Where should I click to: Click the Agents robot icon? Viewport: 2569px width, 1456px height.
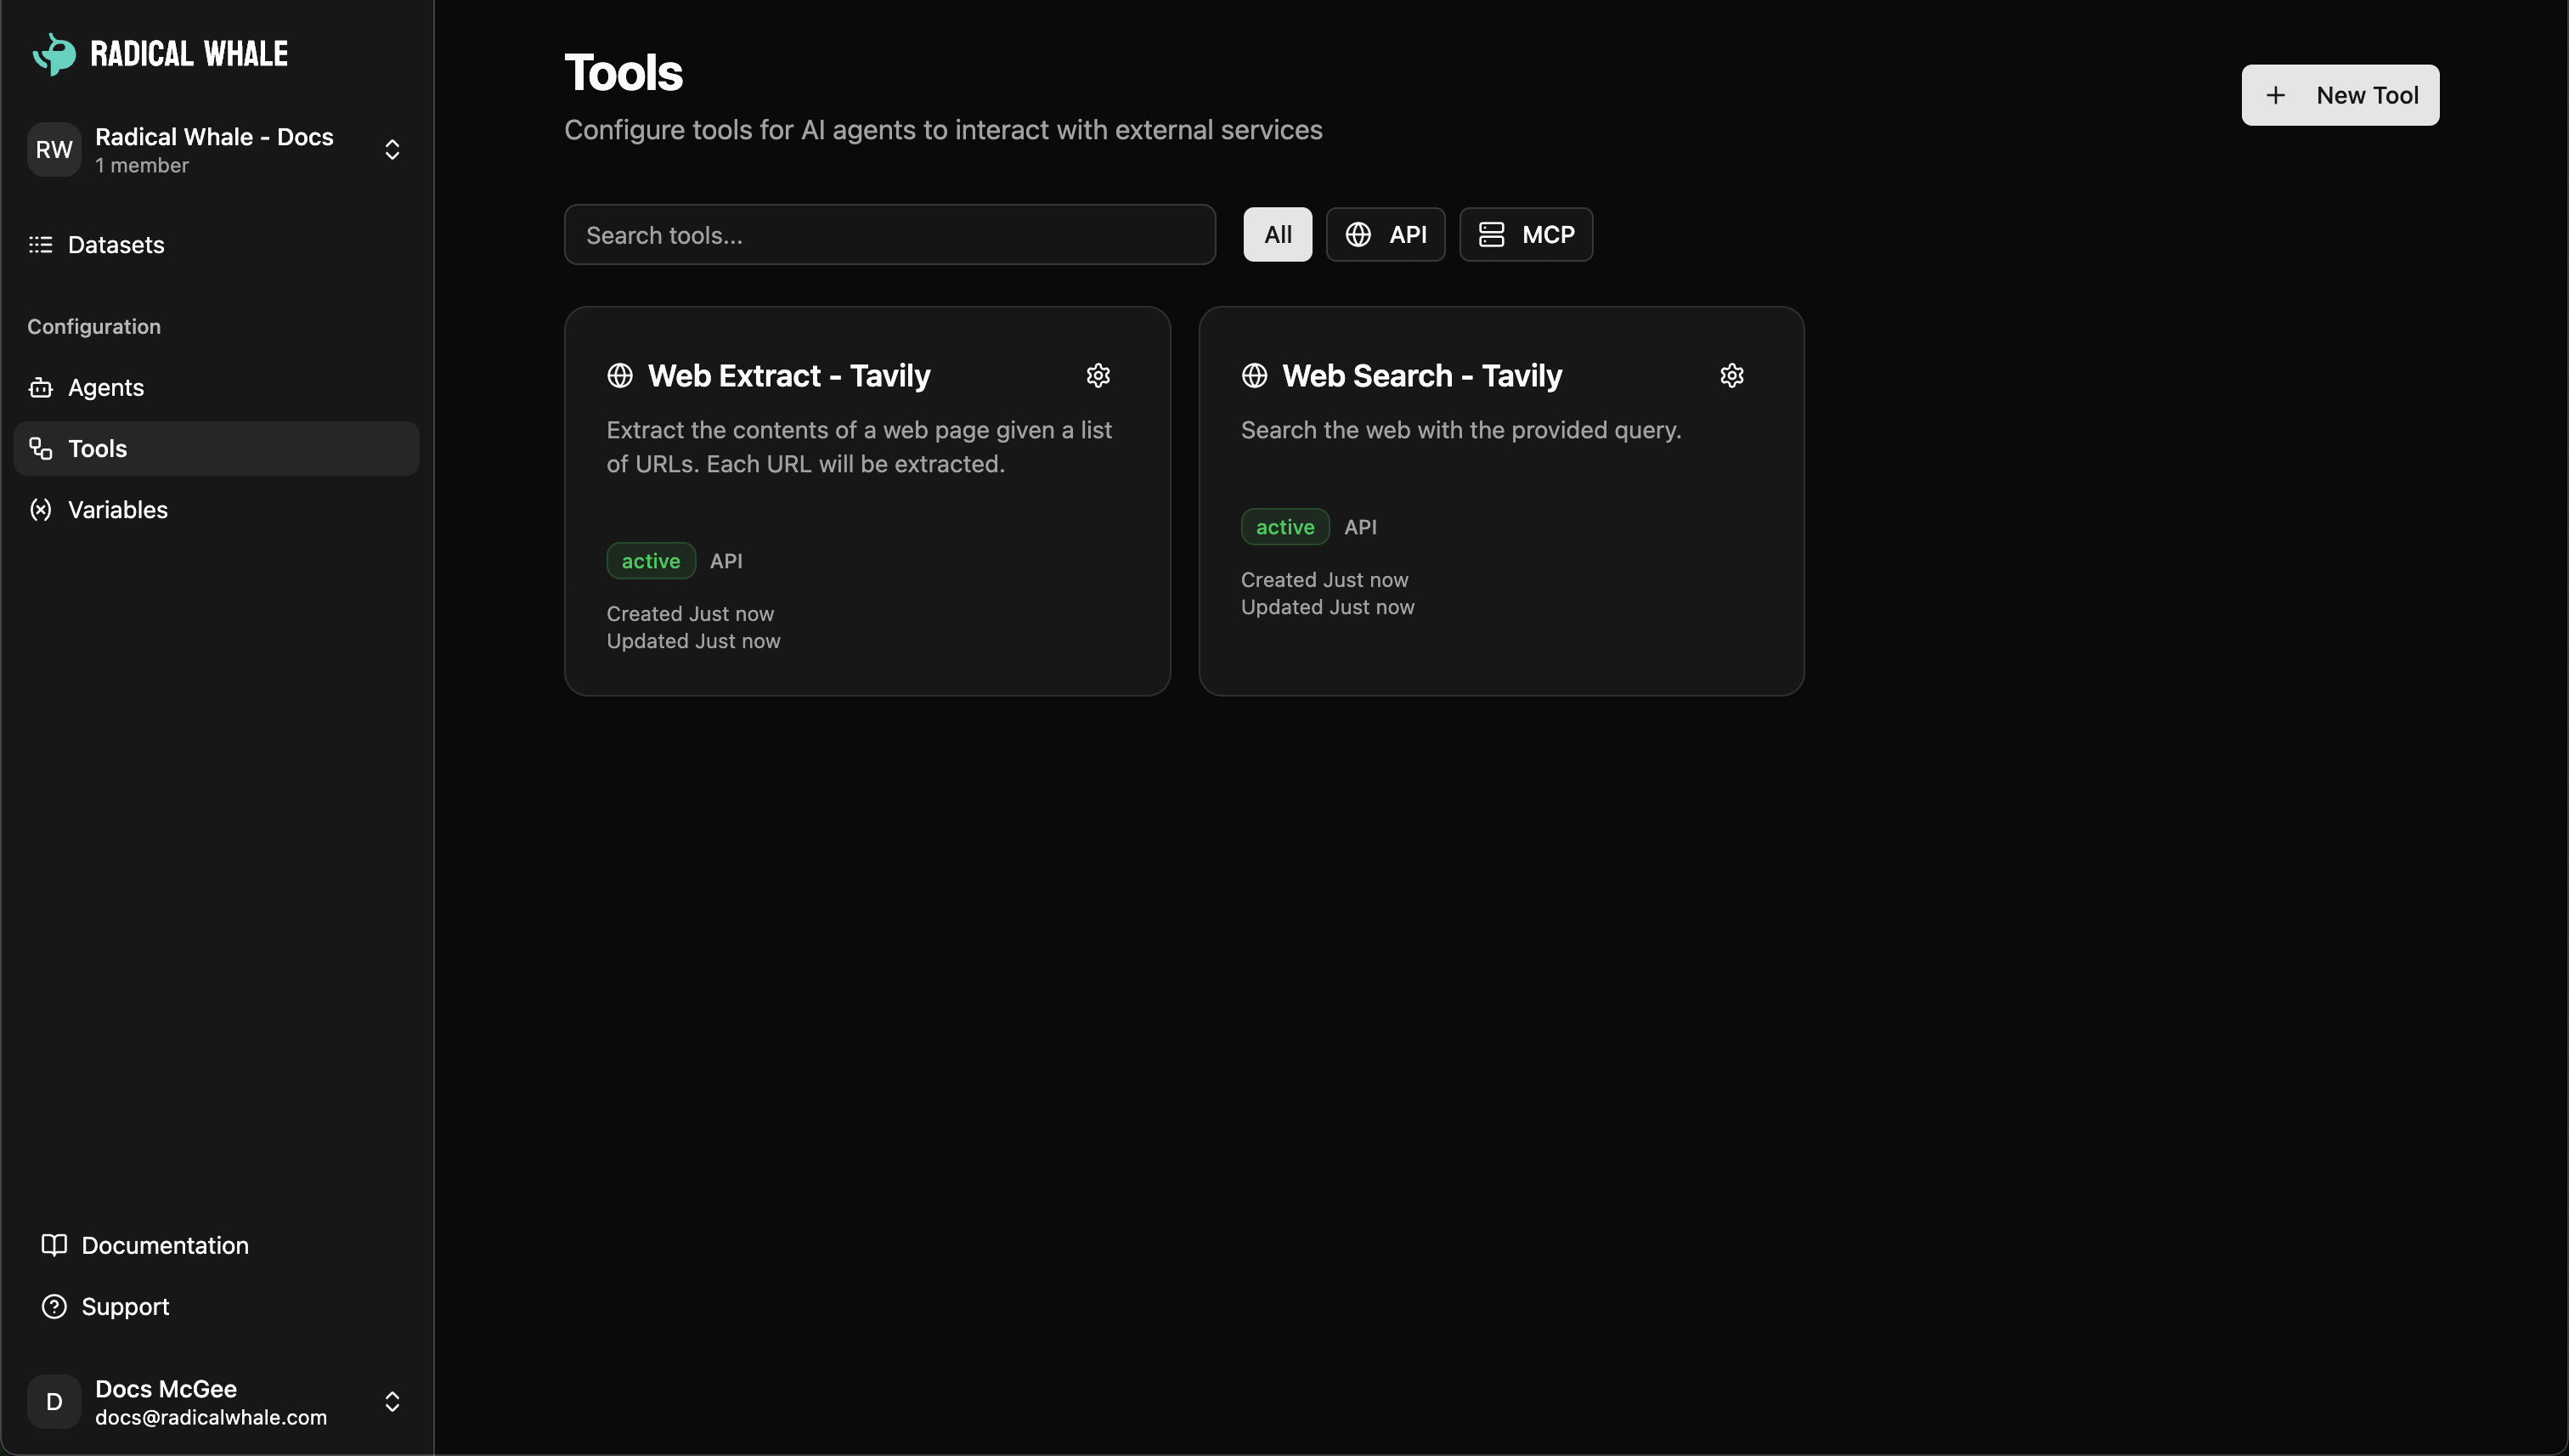[x=40, y=388]
